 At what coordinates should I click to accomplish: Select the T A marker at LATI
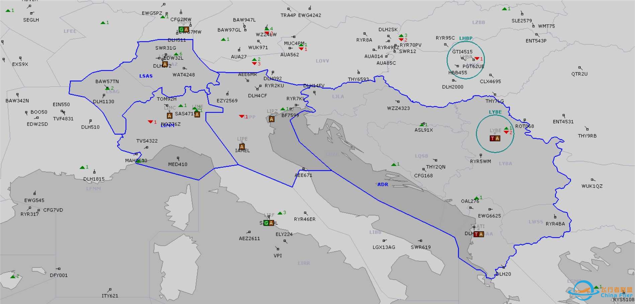coord(478,234)
